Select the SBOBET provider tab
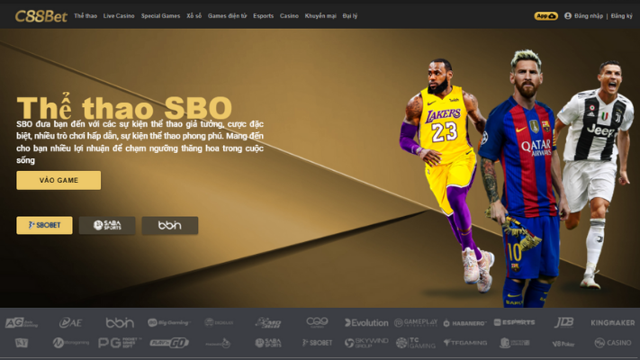 [x=44, y=225]
